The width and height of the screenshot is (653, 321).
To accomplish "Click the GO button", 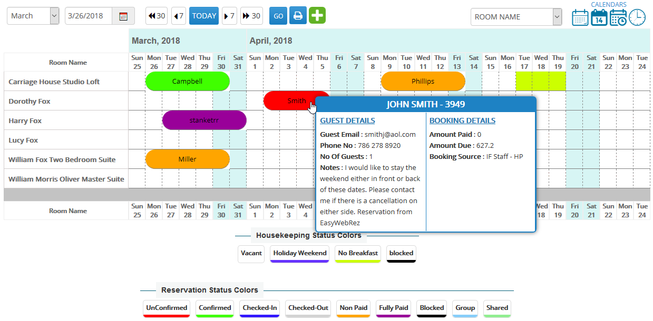I will click(x=278, y=16).
